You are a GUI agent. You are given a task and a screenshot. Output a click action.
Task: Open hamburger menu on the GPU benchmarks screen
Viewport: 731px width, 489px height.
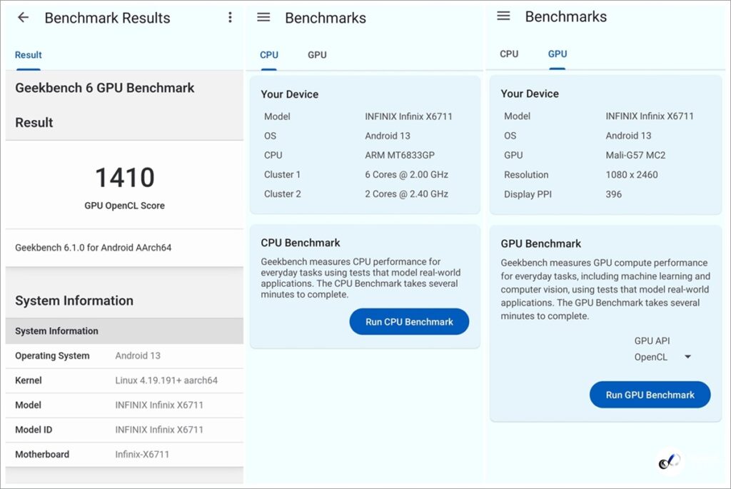tap(503, 16)
